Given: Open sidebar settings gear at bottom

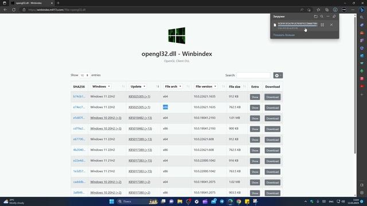Looking at the screenshot, I should 362,193.
